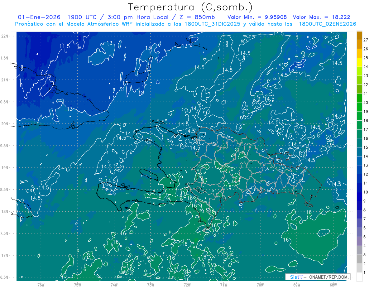
Task: Select the date text "01-Ene-2026"
Action: pyautogui.click(x=39, y=17)
